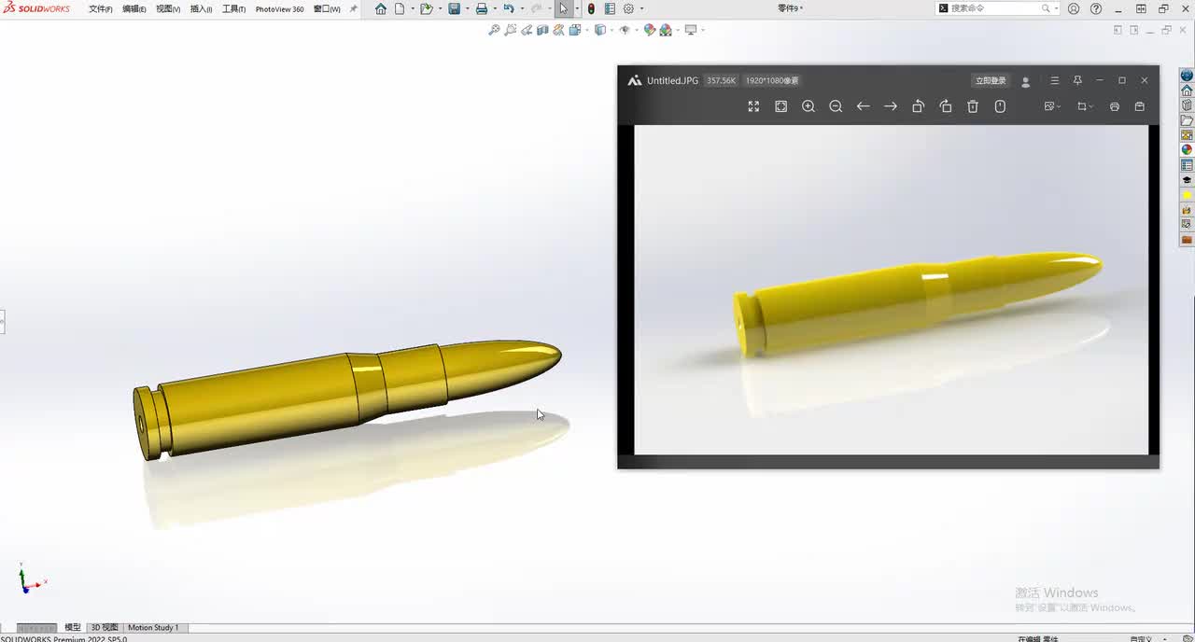
Task: Open graduation cap icon in task pane
Action: click(x=1187, y=180)
